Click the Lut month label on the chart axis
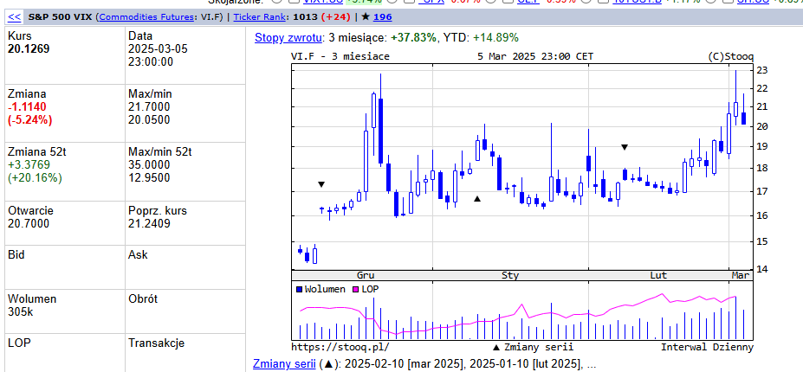The image size is (803, 372). coord(658,275)
